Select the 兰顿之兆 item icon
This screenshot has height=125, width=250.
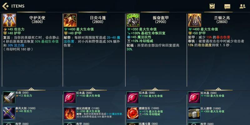194,20
